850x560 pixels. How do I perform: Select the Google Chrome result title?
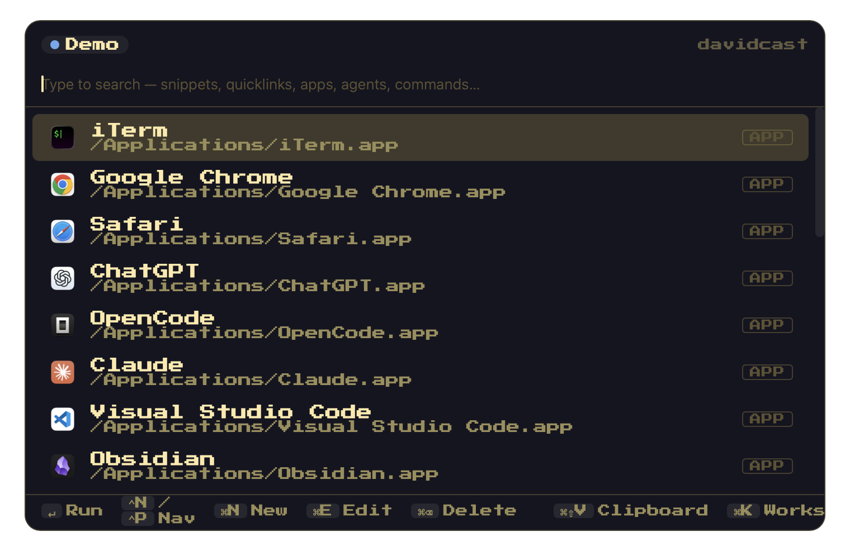coord(191,177)
